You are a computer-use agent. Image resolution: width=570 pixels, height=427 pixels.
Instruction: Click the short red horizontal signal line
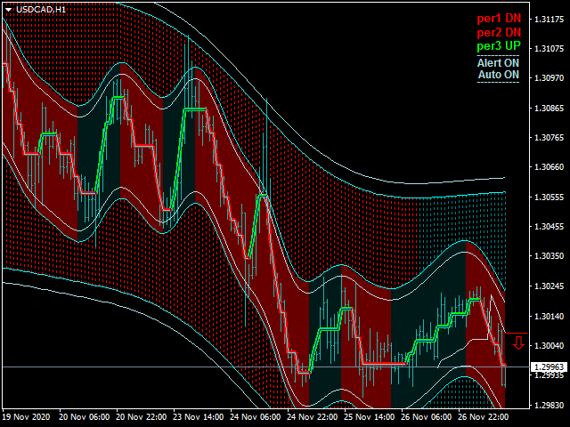[517, 333]
